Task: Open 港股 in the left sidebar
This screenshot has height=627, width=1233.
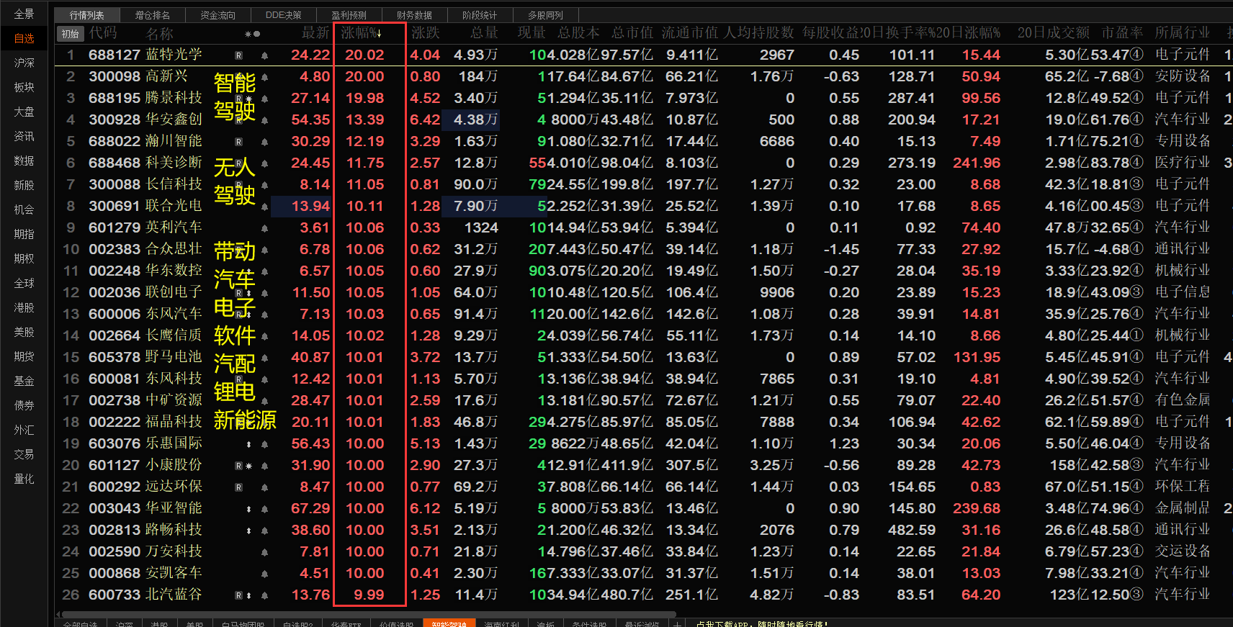Action: pyautogui.click(x=24, y=307)
